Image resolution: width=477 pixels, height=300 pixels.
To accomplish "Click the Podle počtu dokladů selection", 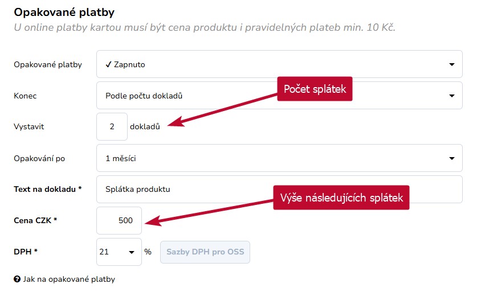I will (144, 96).
